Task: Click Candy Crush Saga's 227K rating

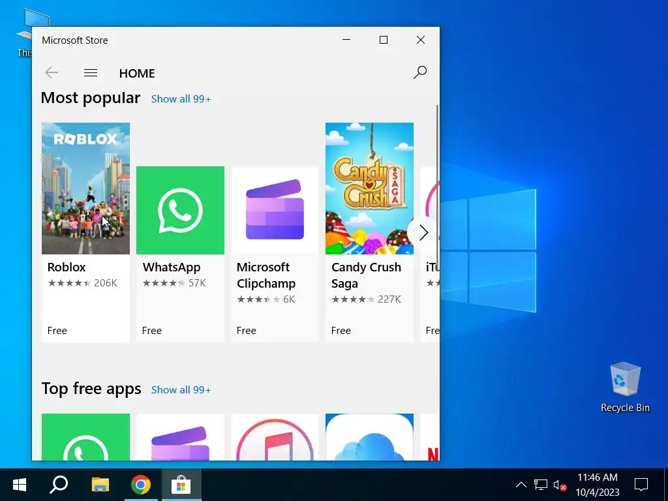Action: [366, 299]
